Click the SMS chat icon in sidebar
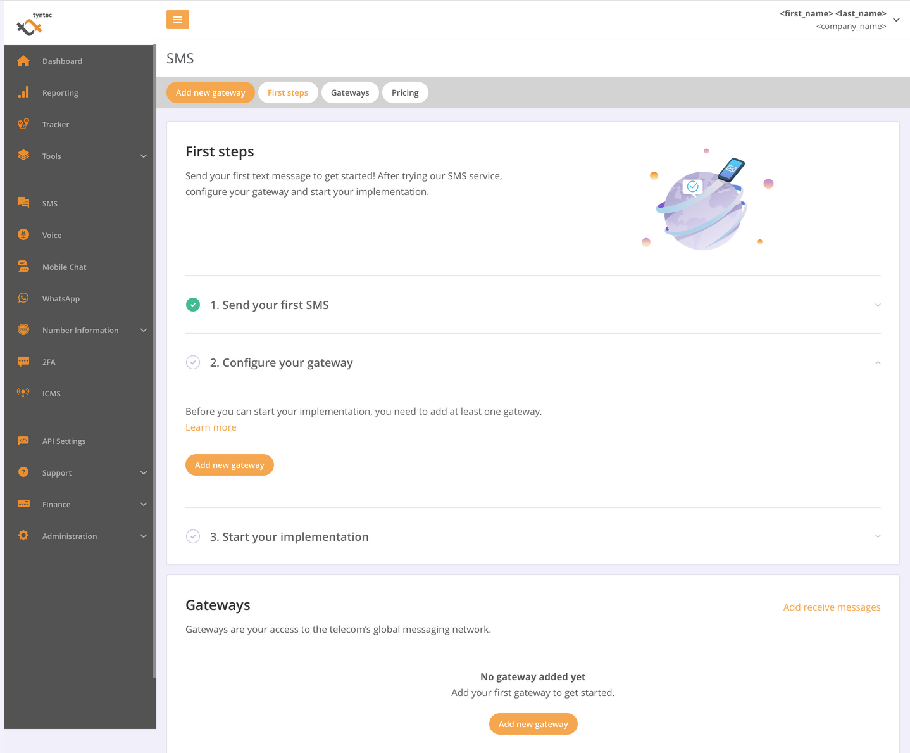 [23, 203]
